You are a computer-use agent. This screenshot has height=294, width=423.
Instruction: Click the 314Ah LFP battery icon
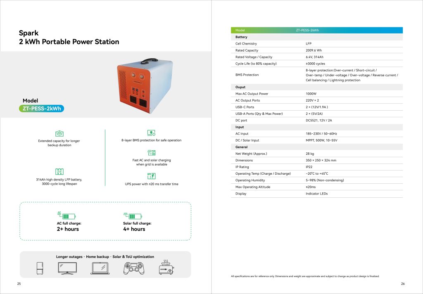59,171
